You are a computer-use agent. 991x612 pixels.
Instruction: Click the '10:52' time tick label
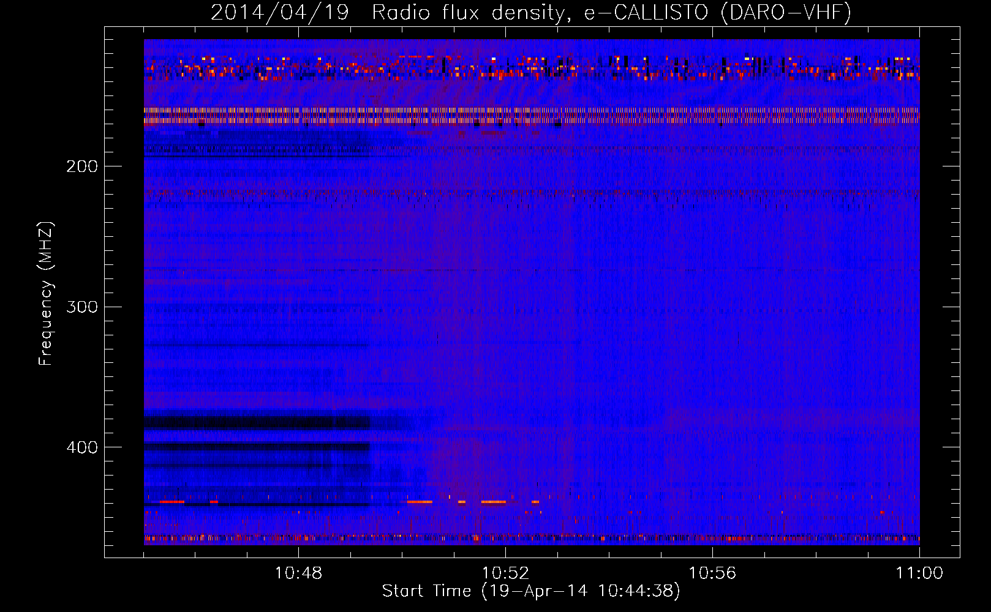point(505,573)
